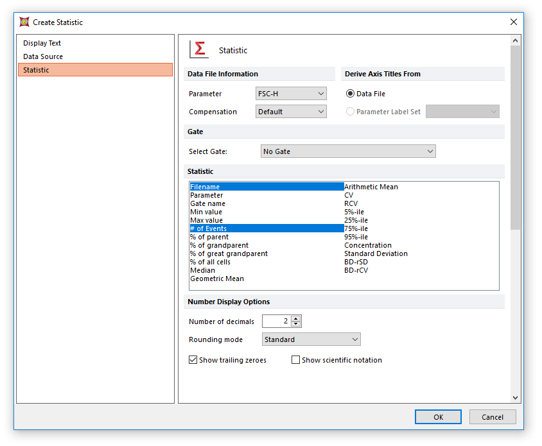Viewport: 542px width, 446px height.
Task: Open the Parameter FSC-H dropdown
Action: [x=291, y=94]
